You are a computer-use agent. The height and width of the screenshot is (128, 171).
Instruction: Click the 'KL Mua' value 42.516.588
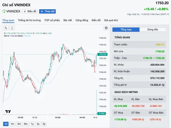click(x=120, y=106)
